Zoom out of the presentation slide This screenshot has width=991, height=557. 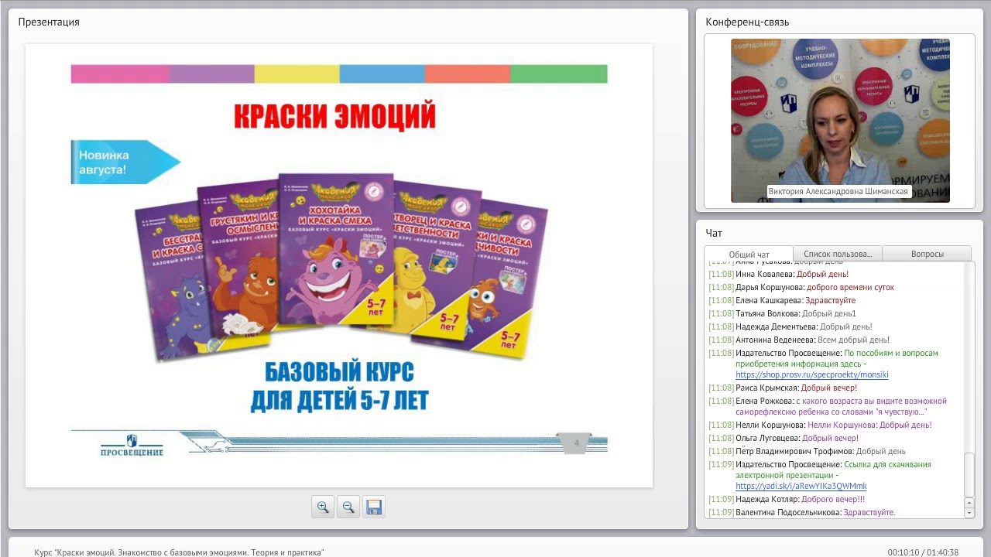[x=348, y=507]
